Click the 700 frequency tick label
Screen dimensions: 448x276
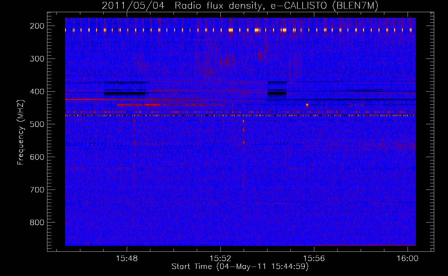click(37, 190)
